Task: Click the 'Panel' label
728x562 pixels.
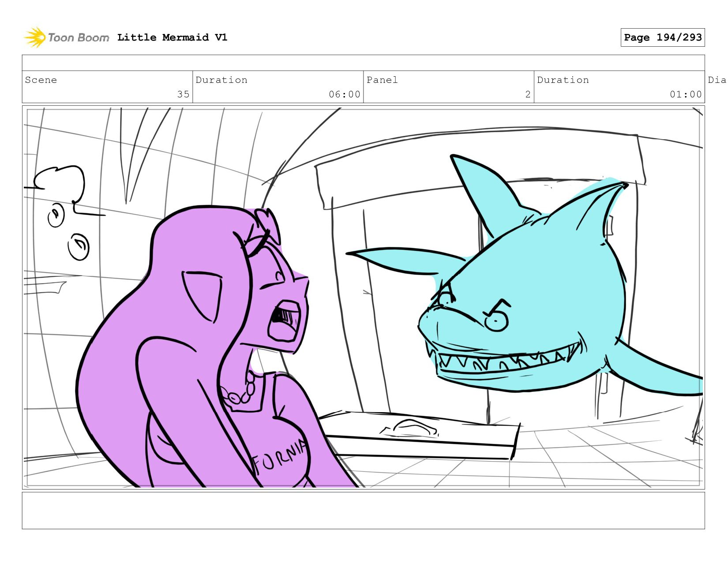Action: pyautogui.click(x=382, y=80)
